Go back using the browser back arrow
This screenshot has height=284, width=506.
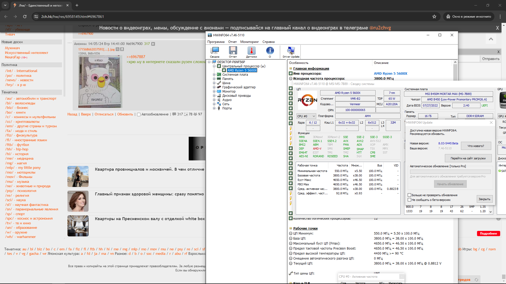click(6, 17)
